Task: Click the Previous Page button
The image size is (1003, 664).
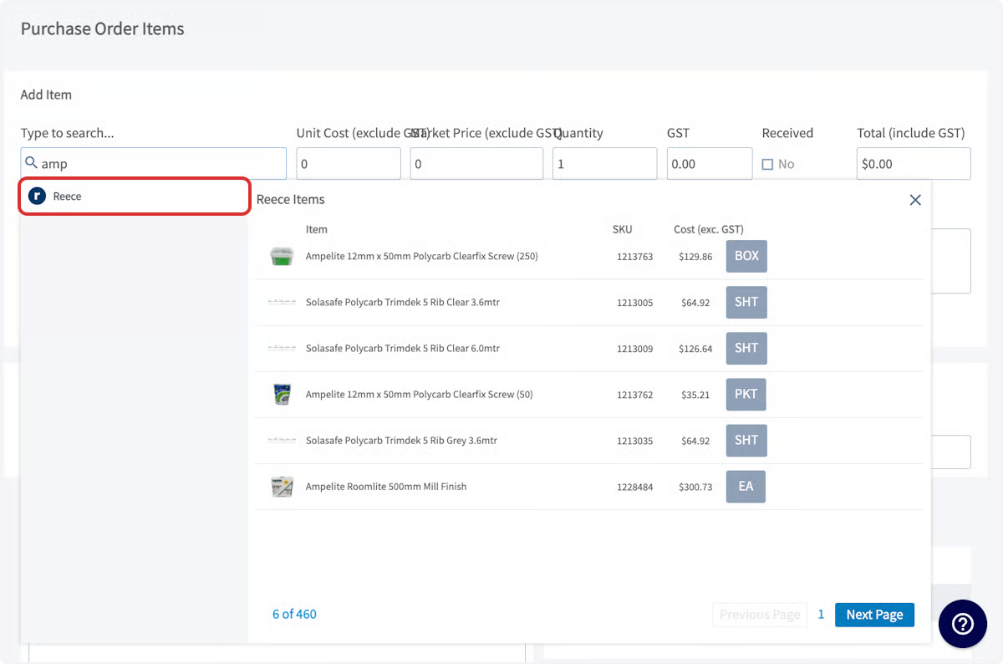Action: [x=760, y=615]
